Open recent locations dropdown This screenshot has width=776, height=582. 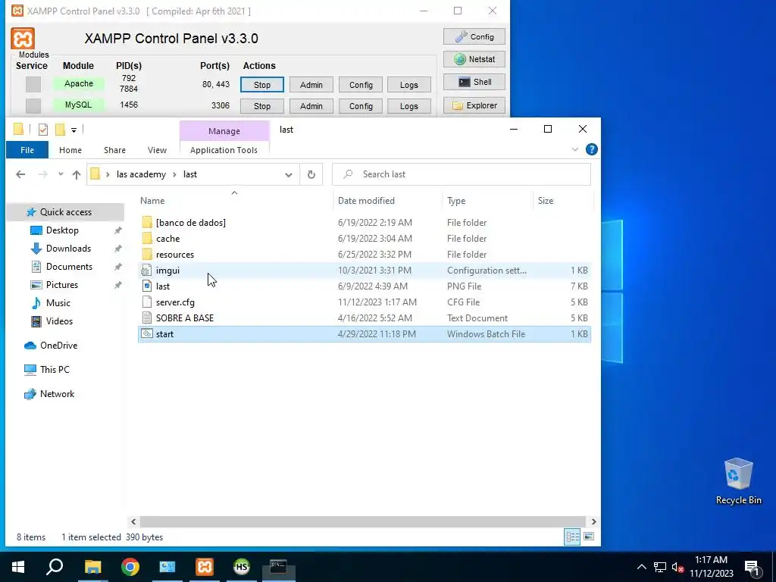[61, 174]
